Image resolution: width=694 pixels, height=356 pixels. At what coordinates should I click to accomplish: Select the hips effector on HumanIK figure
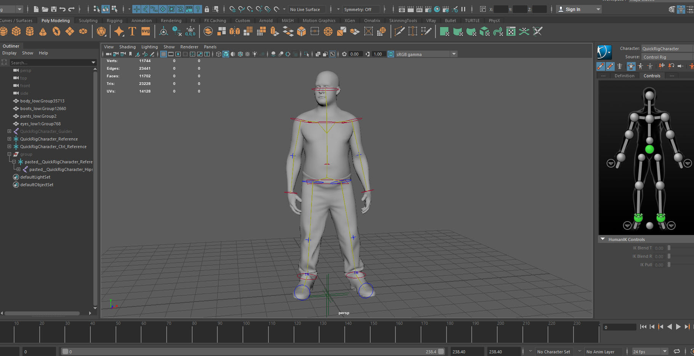coord(649,149)
